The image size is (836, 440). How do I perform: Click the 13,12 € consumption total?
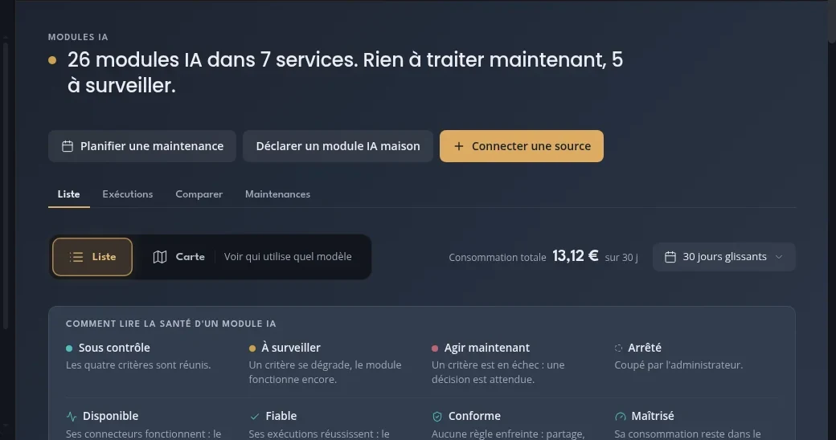pyautogui.click(x=576, y=256)
